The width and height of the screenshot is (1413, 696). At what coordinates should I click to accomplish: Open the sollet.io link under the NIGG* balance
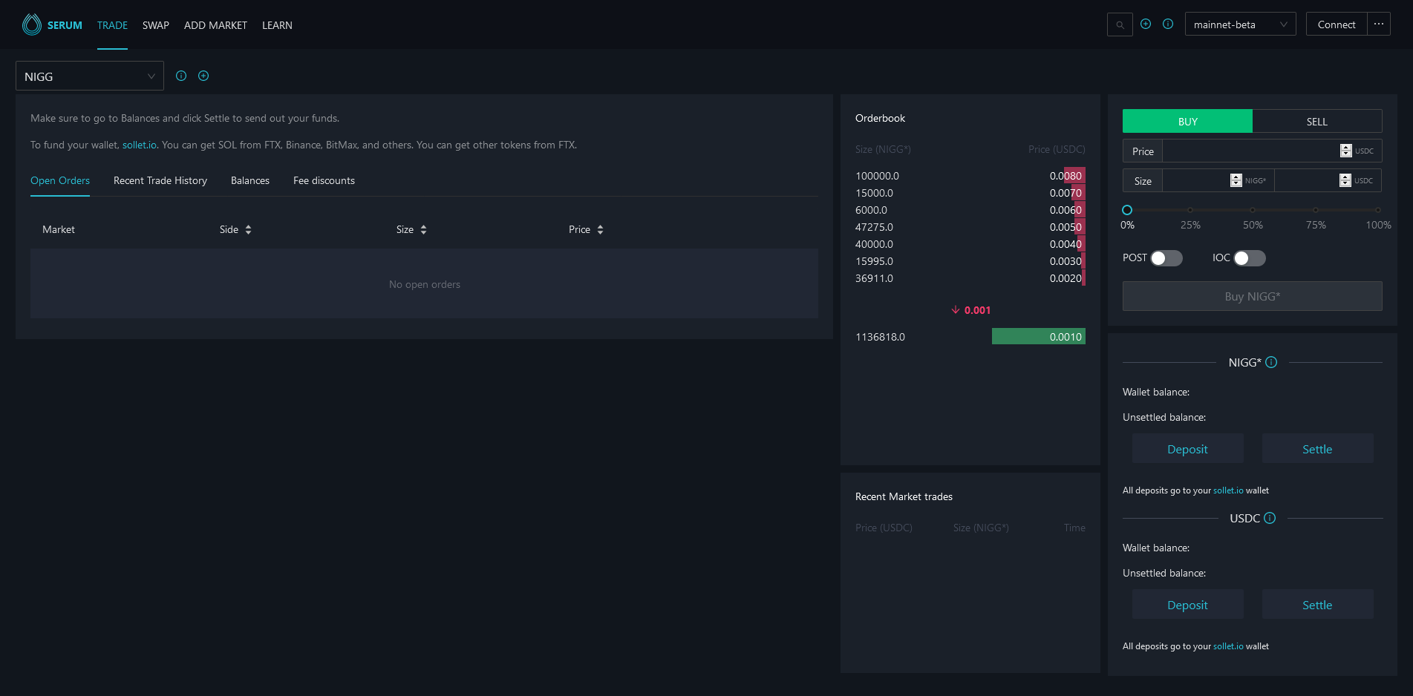pyautogui.click(x=1228, y=490)
